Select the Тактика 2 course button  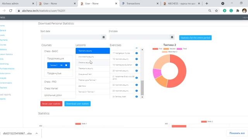[x=59, y=65]
